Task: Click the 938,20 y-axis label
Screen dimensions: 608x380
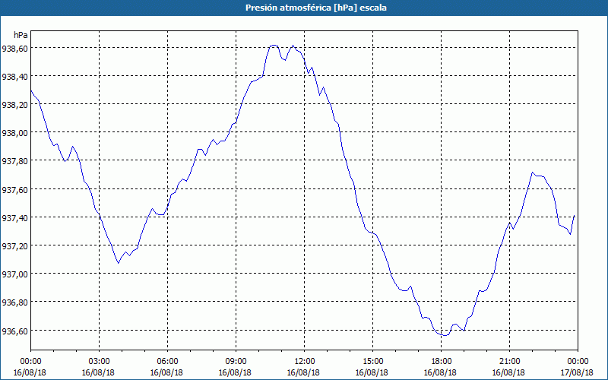Action: click(x=14, y=105)
